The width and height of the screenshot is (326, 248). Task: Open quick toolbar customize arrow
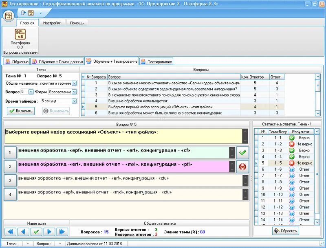(x=40, y=13)
